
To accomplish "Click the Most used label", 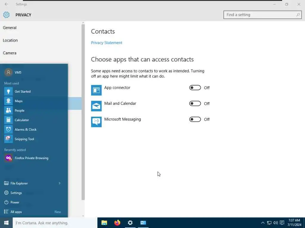I will point(12,83).
